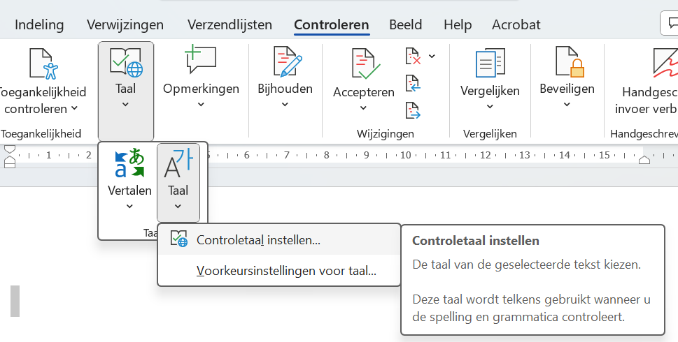
Task: Click the Beveiligen lock icon
Action: tap(567, 61)
